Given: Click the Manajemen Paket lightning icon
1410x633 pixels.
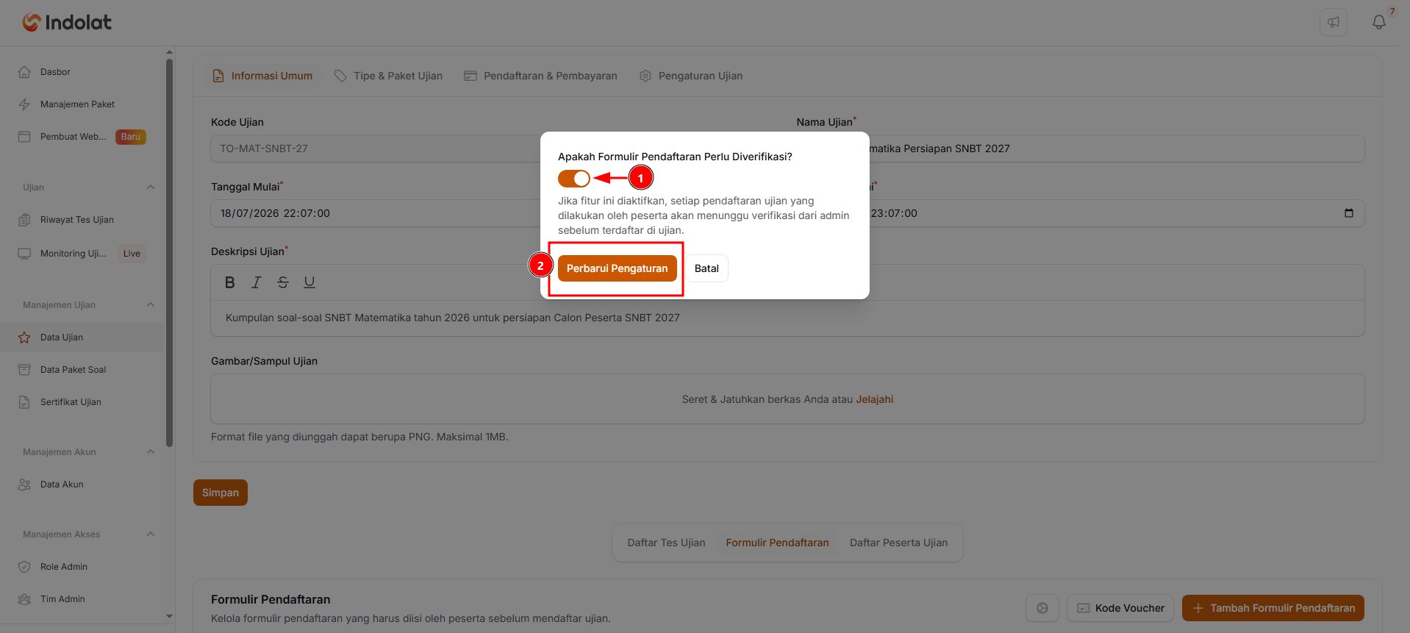Looking at the screenshot, I should [24, 104].
